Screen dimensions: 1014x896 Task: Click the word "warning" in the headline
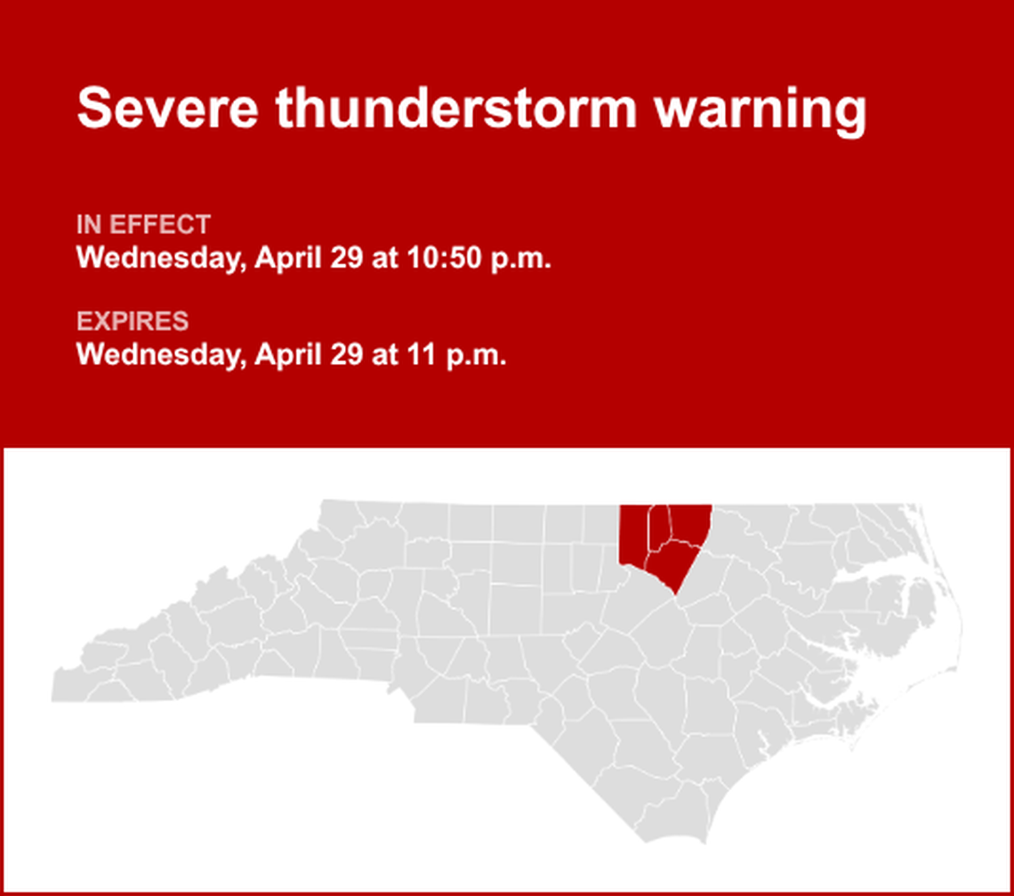pyautogui.click(x=760, y=109)
